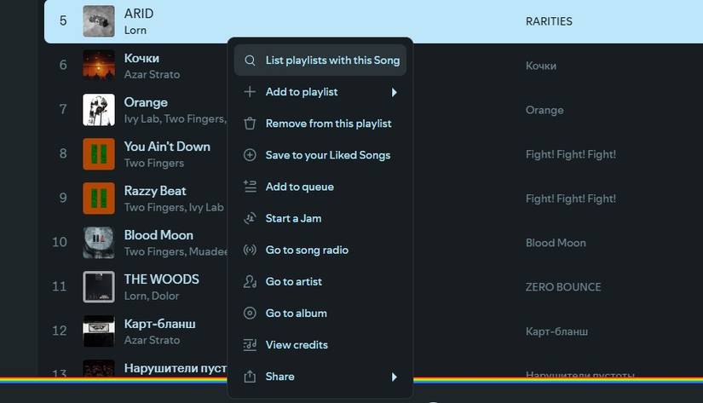Click the queue icon next to Add to queue
This screenshot has width=703, height=403.
[250, 187]
